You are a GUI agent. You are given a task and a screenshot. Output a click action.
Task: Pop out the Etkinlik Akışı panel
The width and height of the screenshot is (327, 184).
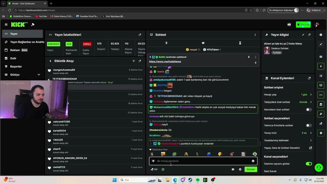tap(140, 61)
